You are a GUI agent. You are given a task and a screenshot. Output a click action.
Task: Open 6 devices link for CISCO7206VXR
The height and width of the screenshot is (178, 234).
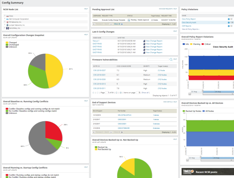point(156,128)
